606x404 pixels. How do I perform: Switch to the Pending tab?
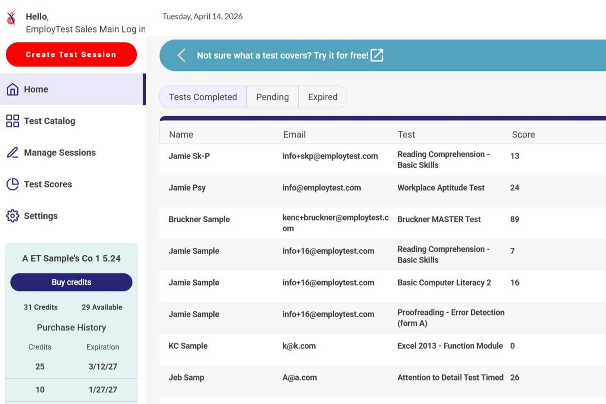(x=272, y=97)
